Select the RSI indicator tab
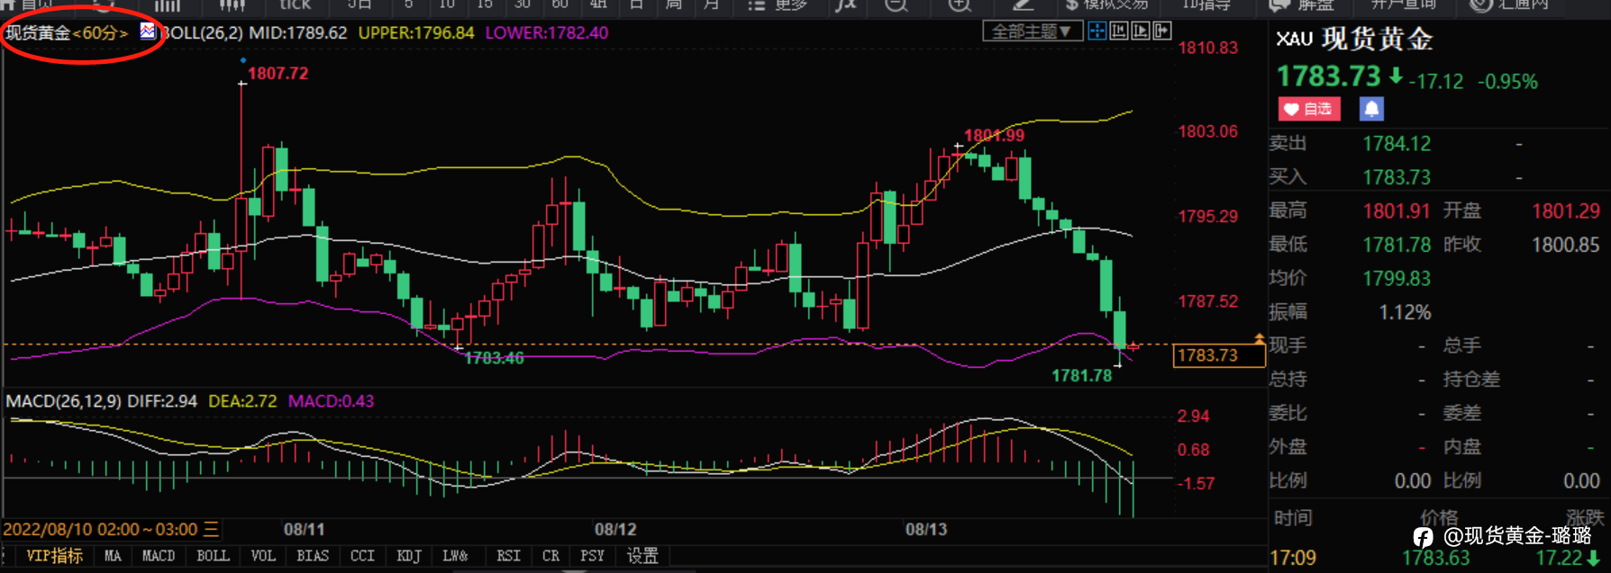Image resolution: width=1611 pixels, height=573 pixels. click(x=508, y=556)
